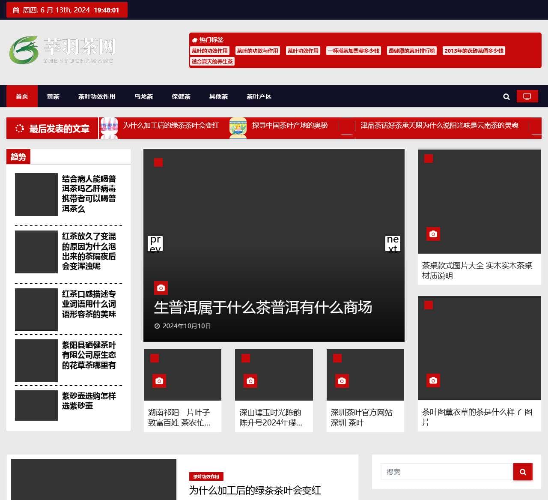Click the camera icon on the main slider
Image resolution: width=548 pixels, height=500 pixels.
click(x=161, y=288)
